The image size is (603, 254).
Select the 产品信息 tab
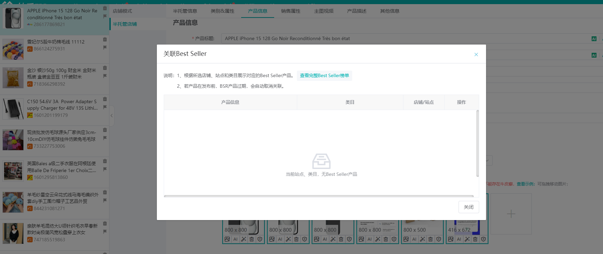coord(258,11)
